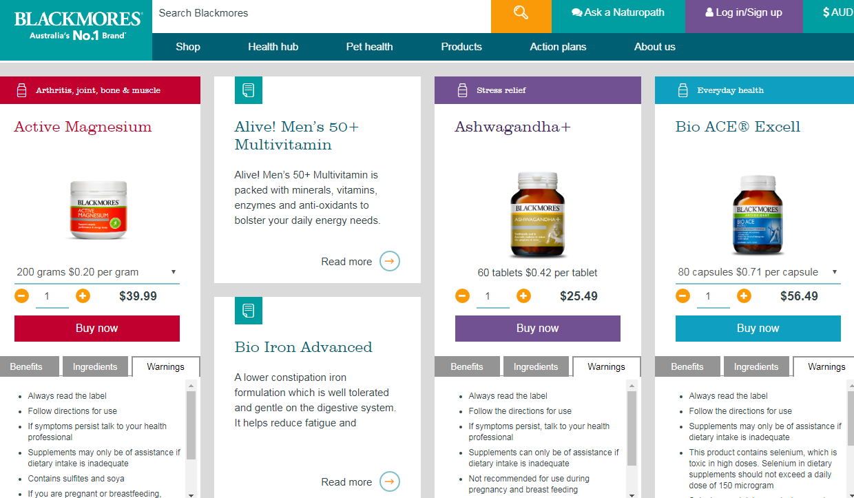This screenshot has width=854, height=498.
Task: Click Log in/Sign up link
Action: pos(744,12)
